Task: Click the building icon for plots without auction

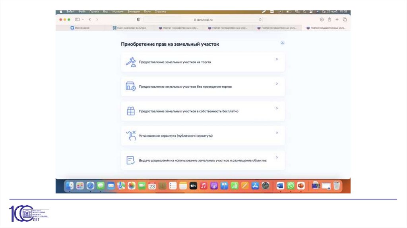Action: (130, 86)
